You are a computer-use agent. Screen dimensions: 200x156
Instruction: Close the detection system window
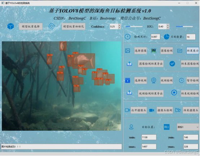pos(196,3)
